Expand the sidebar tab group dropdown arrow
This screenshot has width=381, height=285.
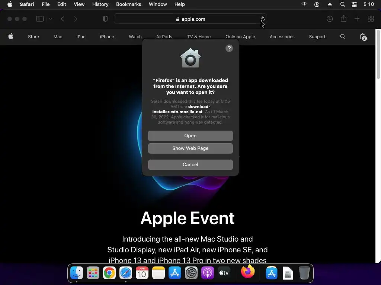50,19
